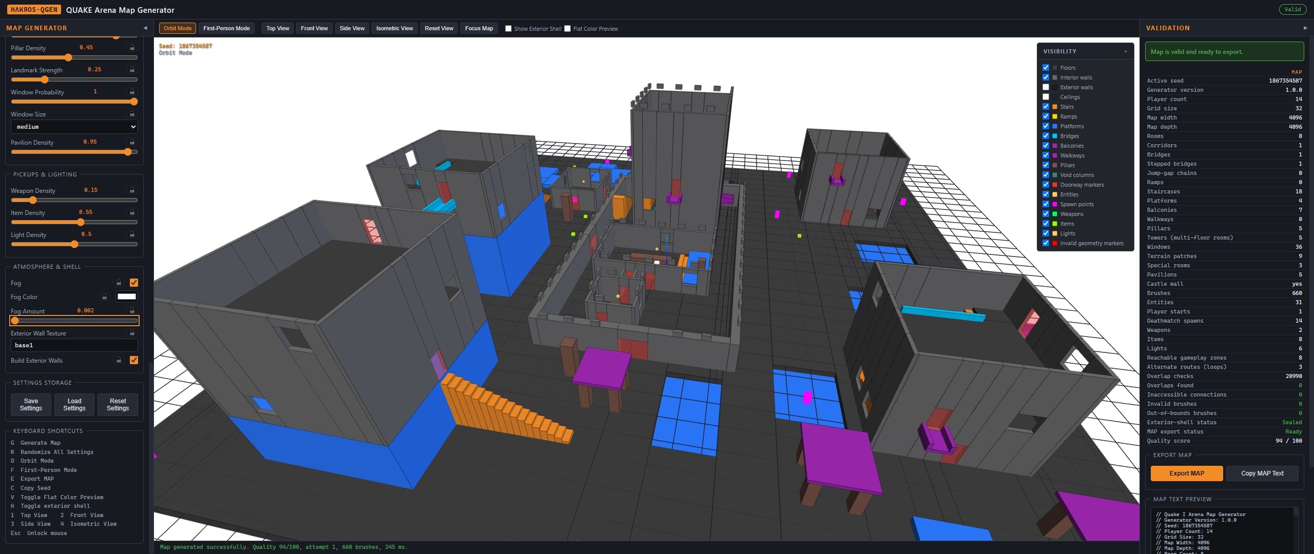Lock the Pillar Density setting
This screenshot has width=1314, height=554.
[132, 48]
